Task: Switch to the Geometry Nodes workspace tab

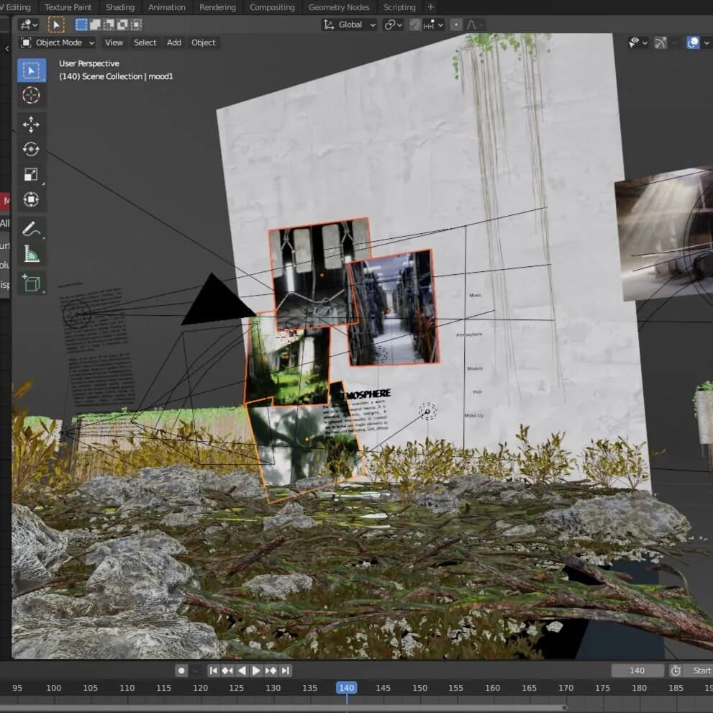Action: click(337, 7)
